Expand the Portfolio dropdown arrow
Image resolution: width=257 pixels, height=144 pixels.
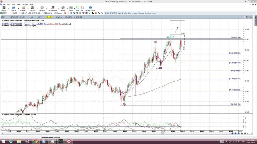(x=37, y=8)
